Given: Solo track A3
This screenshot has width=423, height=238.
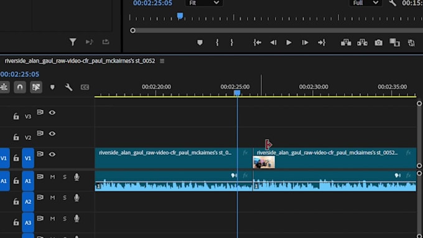Looking at the screenshot, I should pyautogui.click(x=65, y=219).
